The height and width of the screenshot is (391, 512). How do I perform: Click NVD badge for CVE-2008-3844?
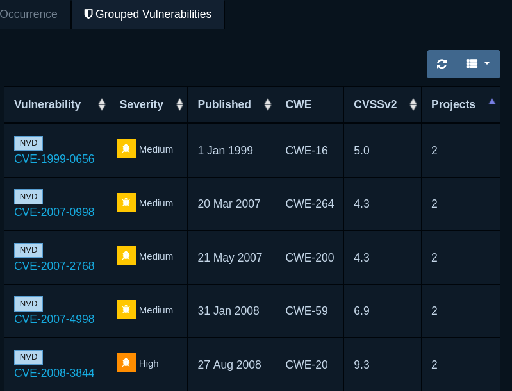(28, 357)
